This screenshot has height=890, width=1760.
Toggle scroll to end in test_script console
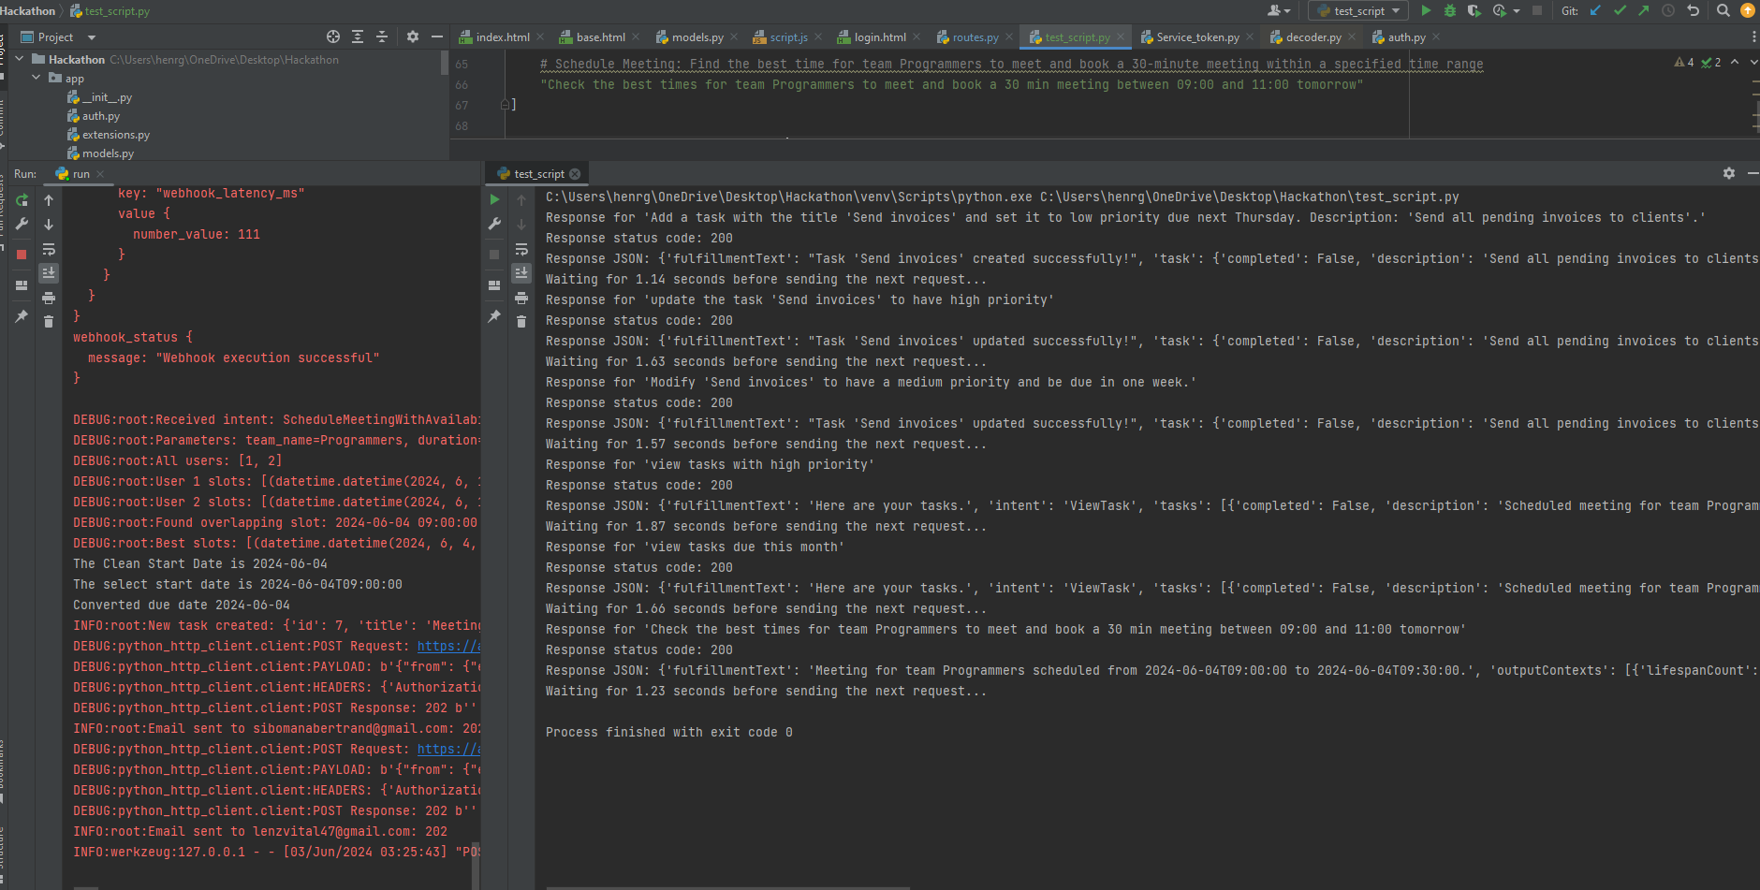(521, 272)
